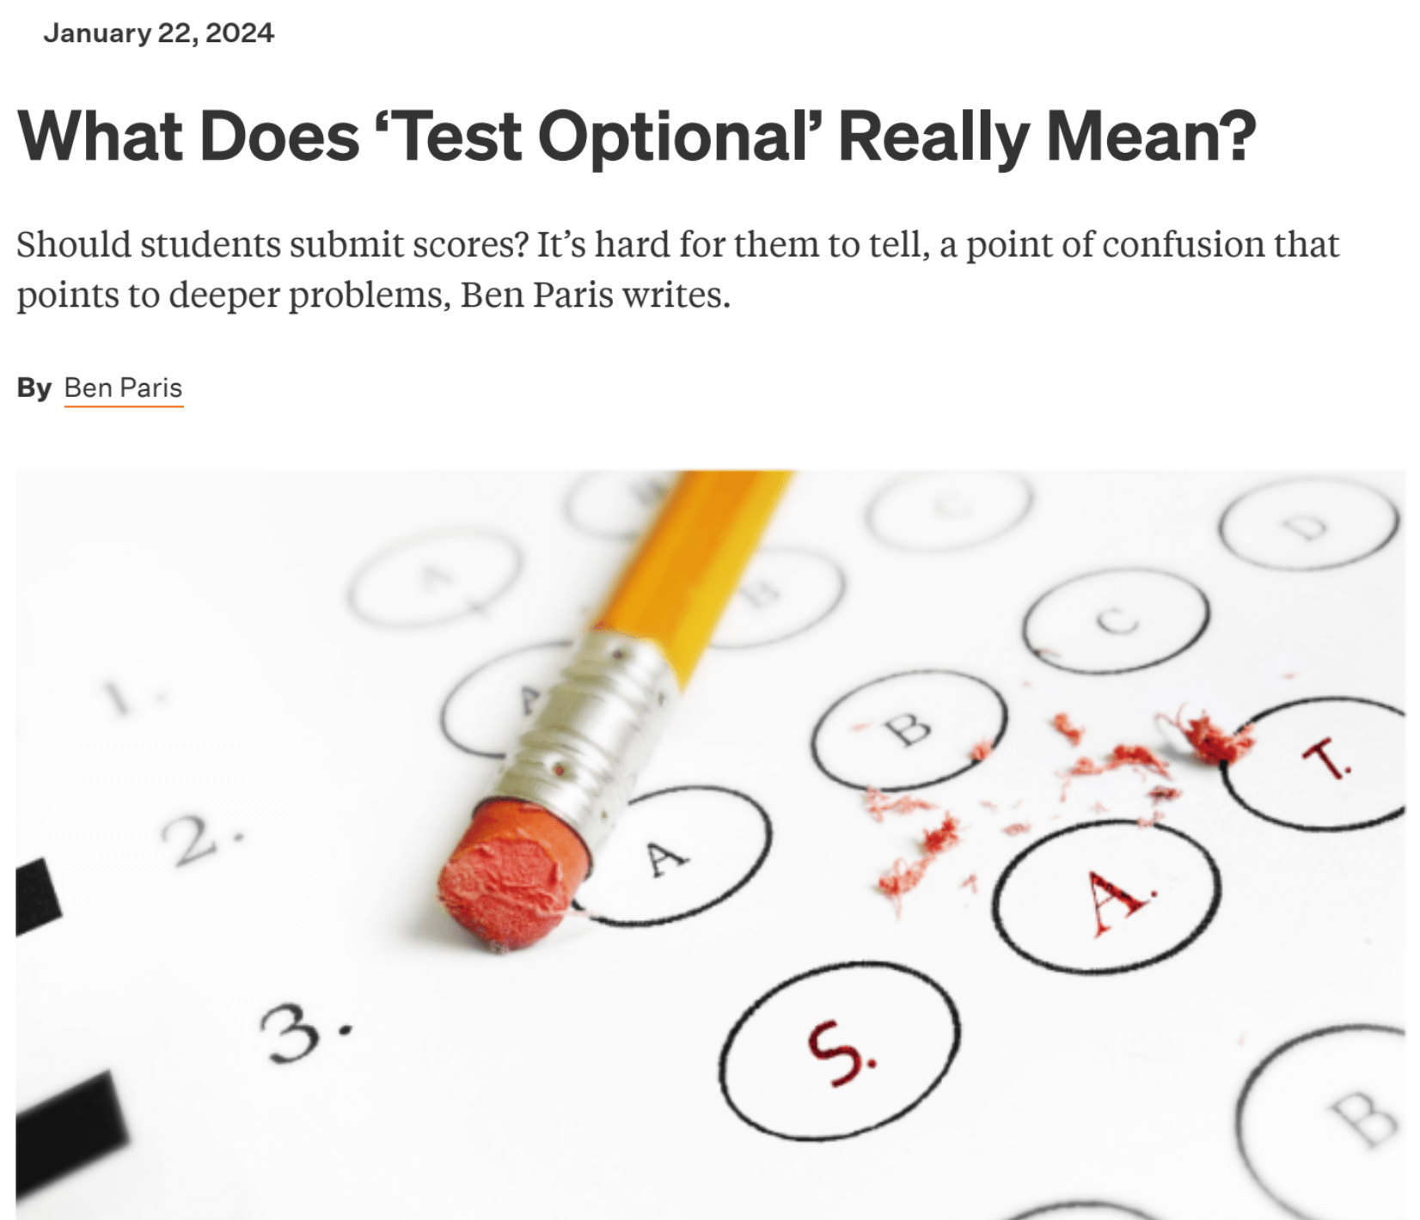1420x1220 pixels.
Task: Click the answer bubble labeled "C"
Action: point(1116,620)
